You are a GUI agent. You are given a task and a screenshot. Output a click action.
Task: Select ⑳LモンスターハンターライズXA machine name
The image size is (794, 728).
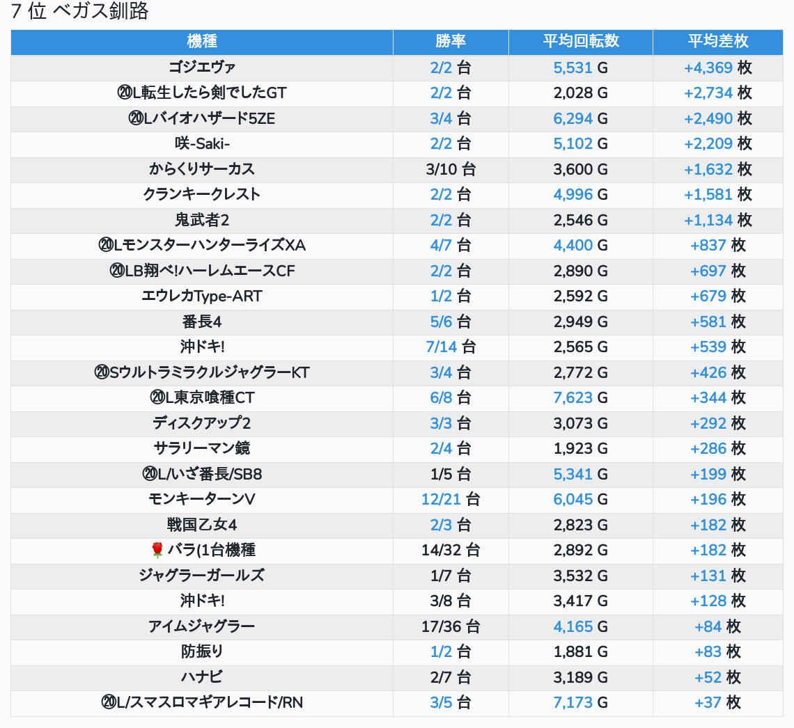[201, 246]
